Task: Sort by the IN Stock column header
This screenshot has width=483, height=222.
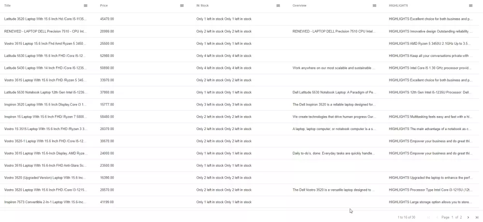Action: [202, 5]
